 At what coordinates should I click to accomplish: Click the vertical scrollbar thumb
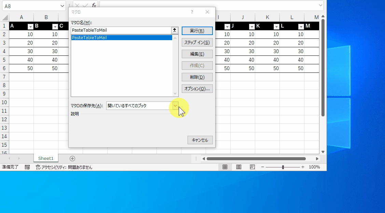[x=323, y=68]
